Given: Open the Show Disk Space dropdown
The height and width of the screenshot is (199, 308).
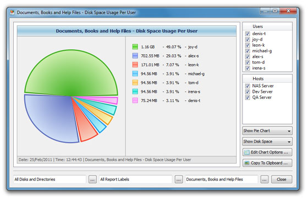Looking at the screenshot, I should point(267,141).
